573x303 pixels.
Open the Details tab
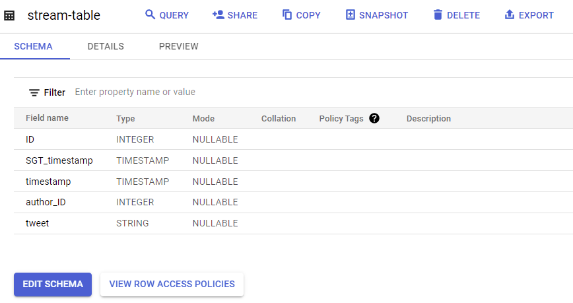coord(106,46)
